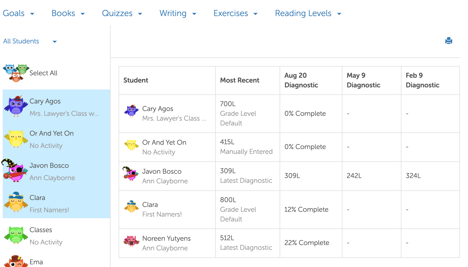
Task: Open the Writing menu
Action: tap(178, 13)
